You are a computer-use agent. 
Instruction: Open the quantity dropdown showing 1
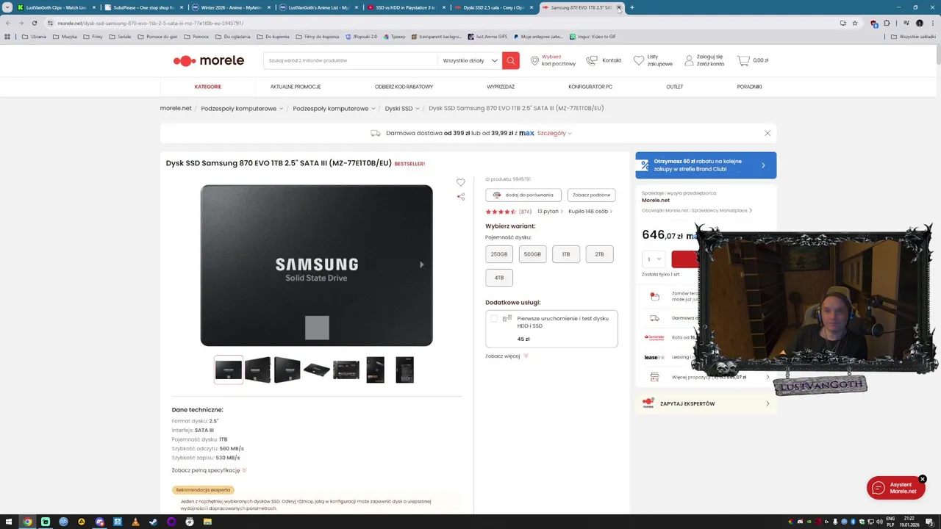point(653,259)
